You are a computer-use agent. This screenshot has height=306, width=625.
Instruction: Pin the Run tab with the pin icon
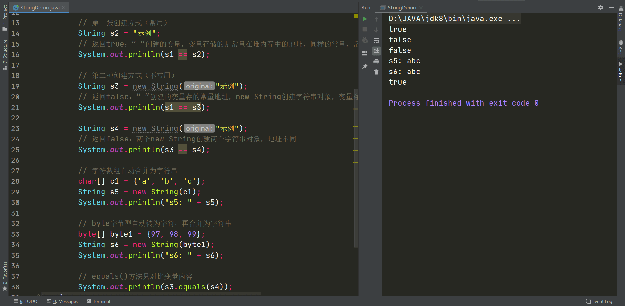click(x=365, y=67)
